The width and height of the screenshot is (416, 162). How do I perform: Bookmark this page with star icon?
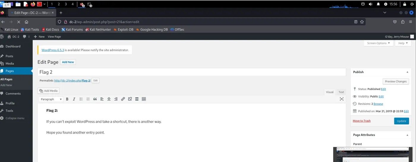coord(362,22)
